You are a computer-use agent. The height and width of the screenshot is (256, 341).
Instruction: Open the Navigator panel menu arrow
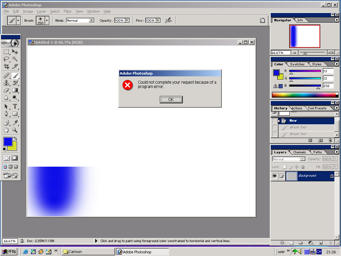coord(336,20)
